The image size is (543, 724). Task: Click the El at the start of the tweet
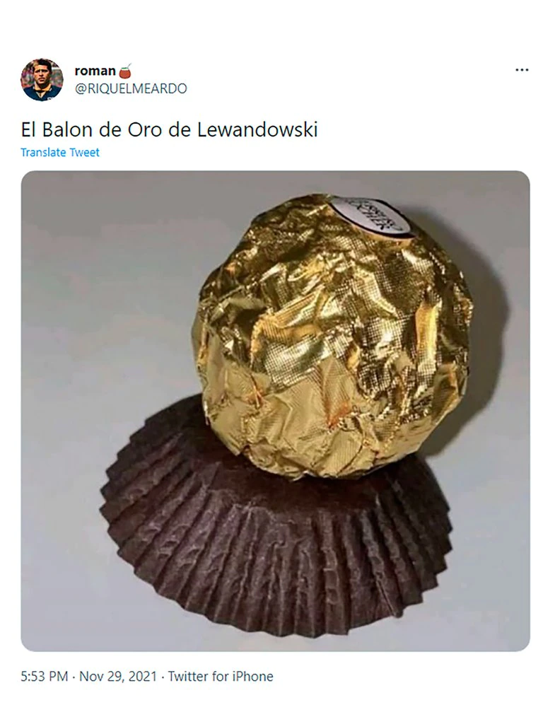[28, 130]
